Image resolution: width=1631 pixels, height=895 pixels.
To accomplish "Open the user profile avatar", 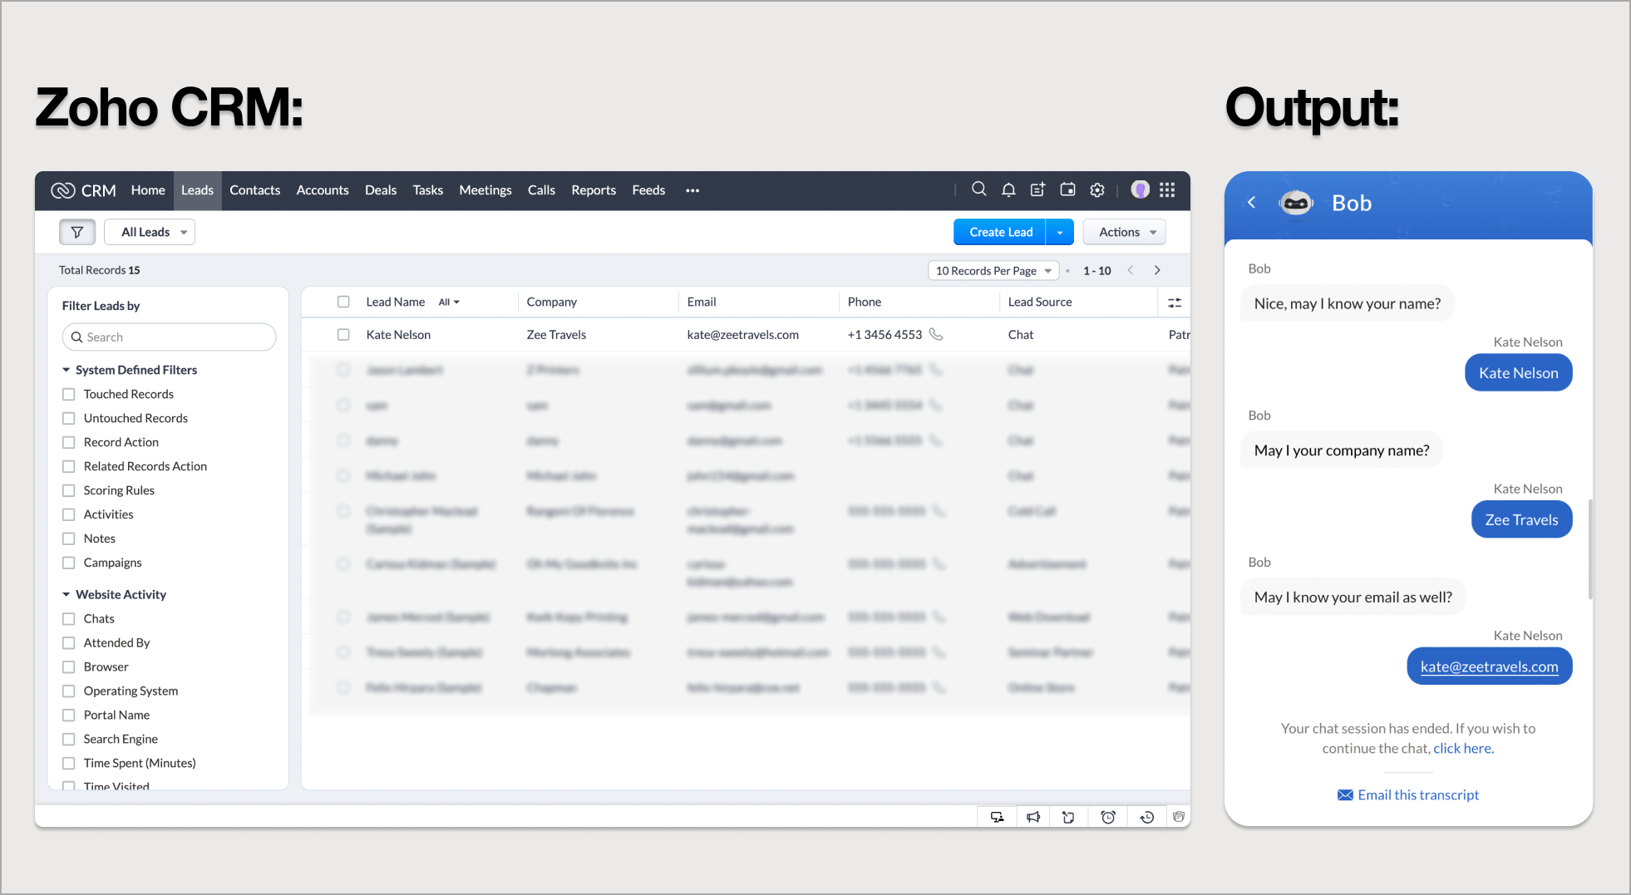I will 1141,189.
